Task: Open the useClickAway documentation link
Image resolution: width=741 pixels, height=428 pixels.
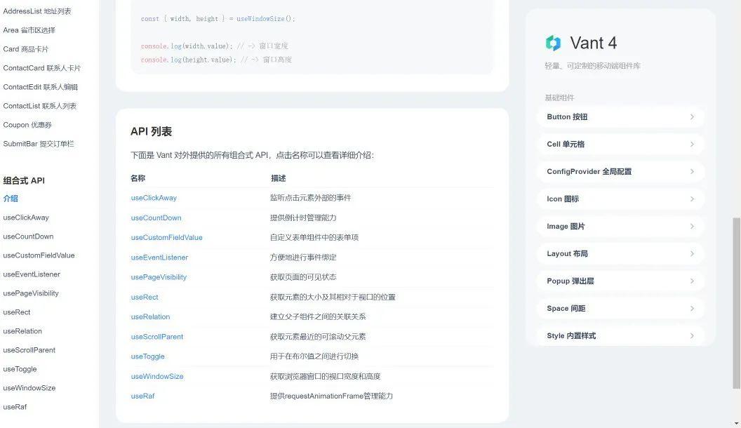Action: [153, 197]
